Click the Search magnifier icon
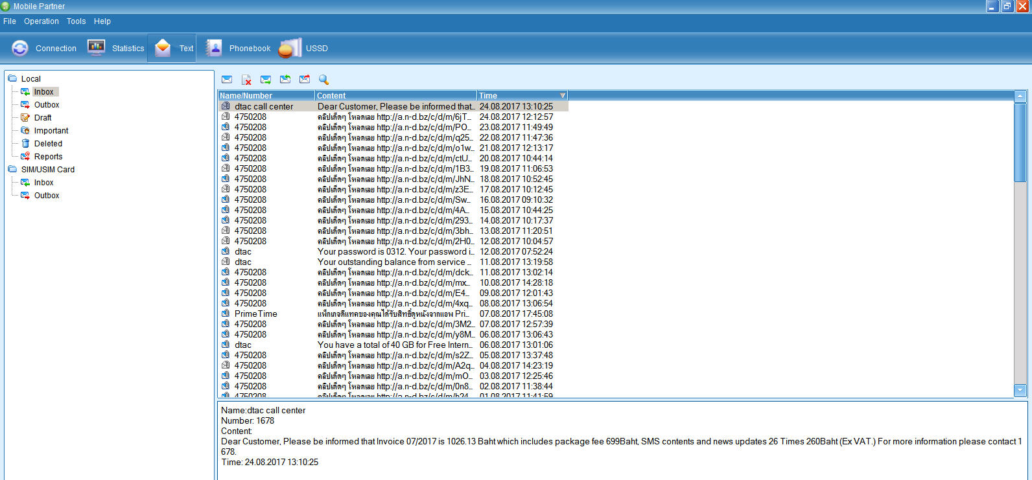1032x480 pixels. point(324,80)
